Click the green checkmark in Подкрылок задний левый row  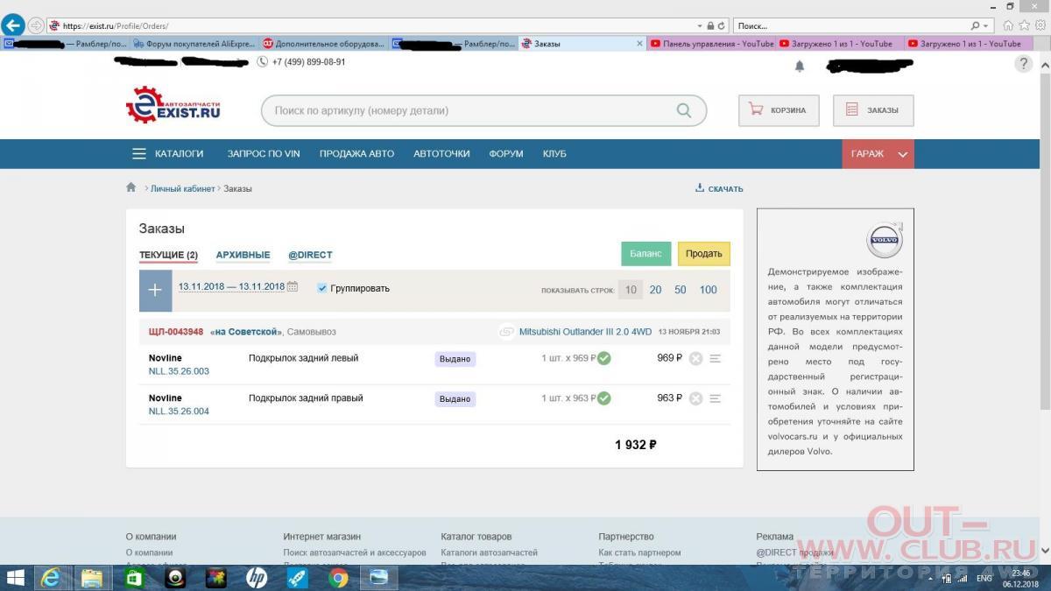pos(603,358)
